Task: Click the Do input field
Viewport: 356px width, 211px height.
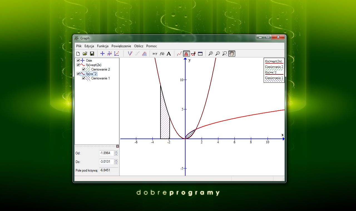Action: 107,162
